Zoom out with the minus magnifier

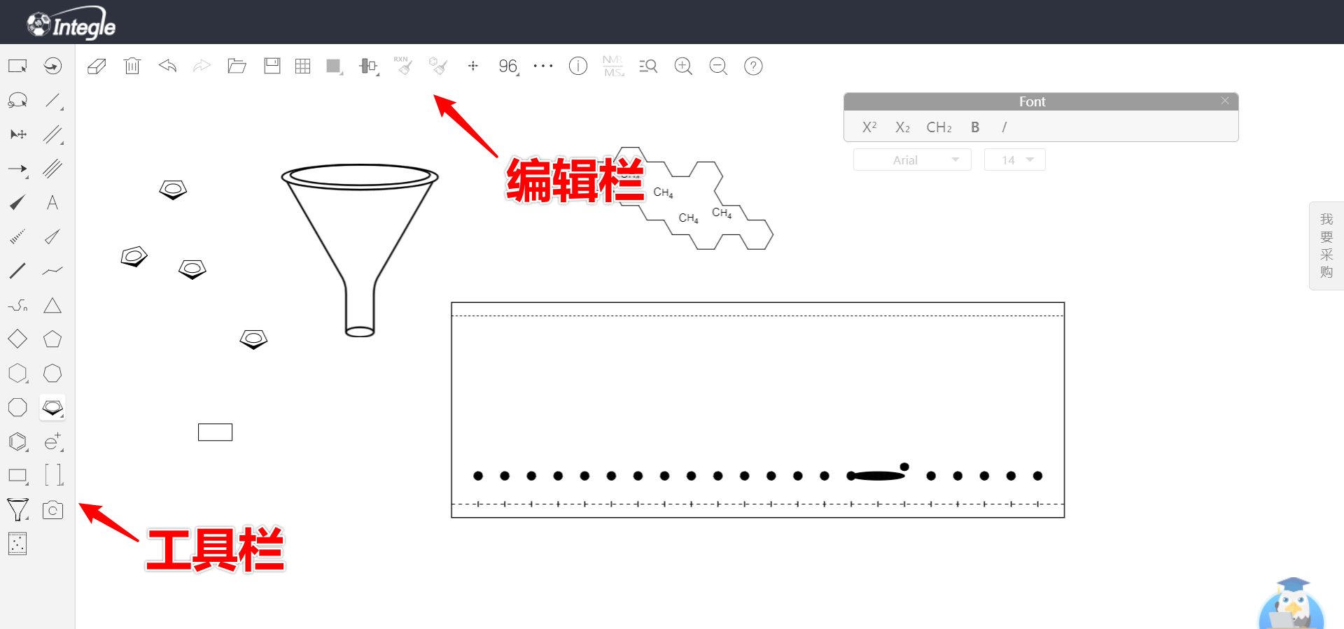coord(718,66)
